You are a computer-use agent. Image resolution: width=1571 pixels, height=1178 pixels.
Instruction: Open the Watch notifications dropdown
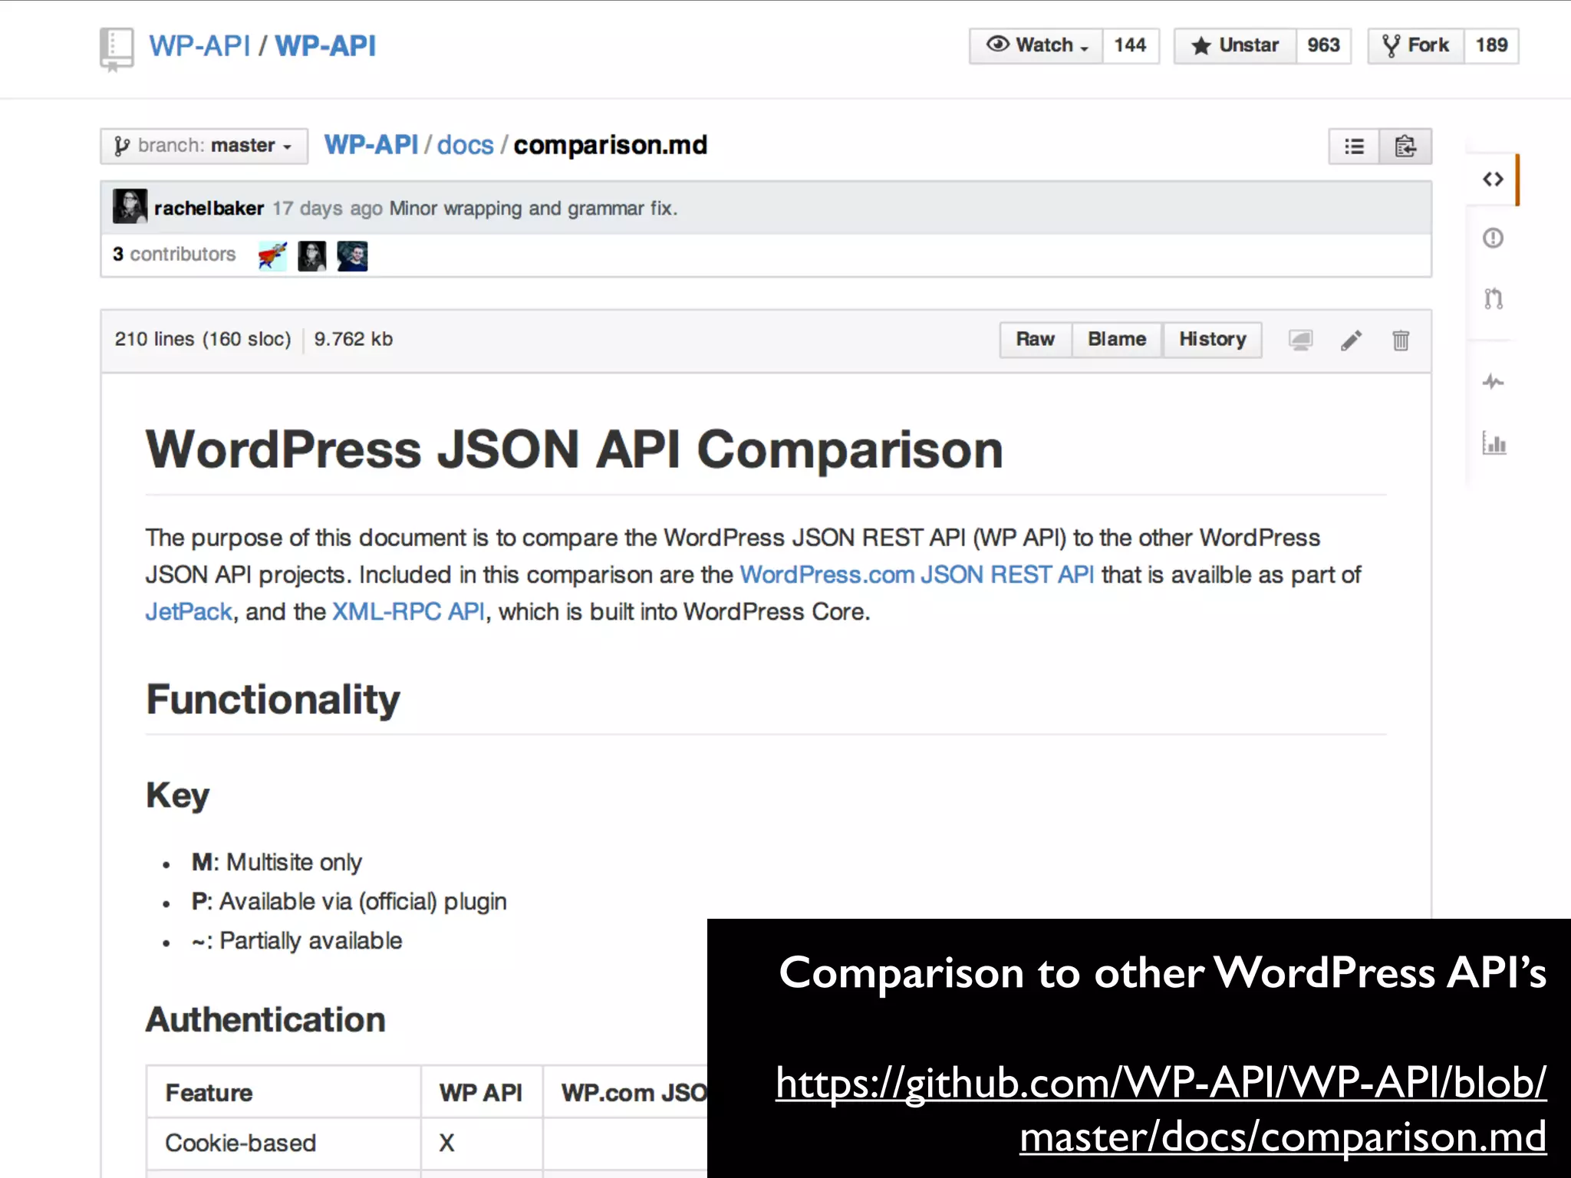pos(1036,46)
